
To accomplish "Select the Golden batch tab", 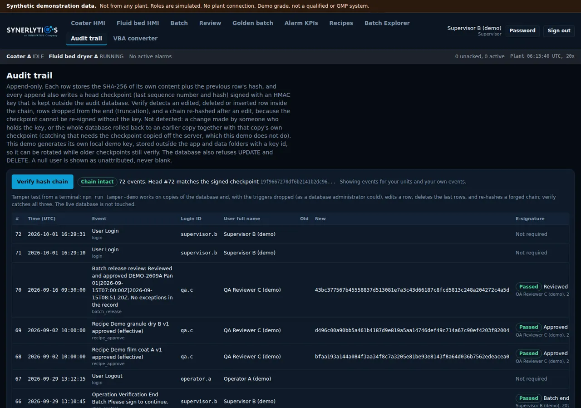I will point(253,23).
